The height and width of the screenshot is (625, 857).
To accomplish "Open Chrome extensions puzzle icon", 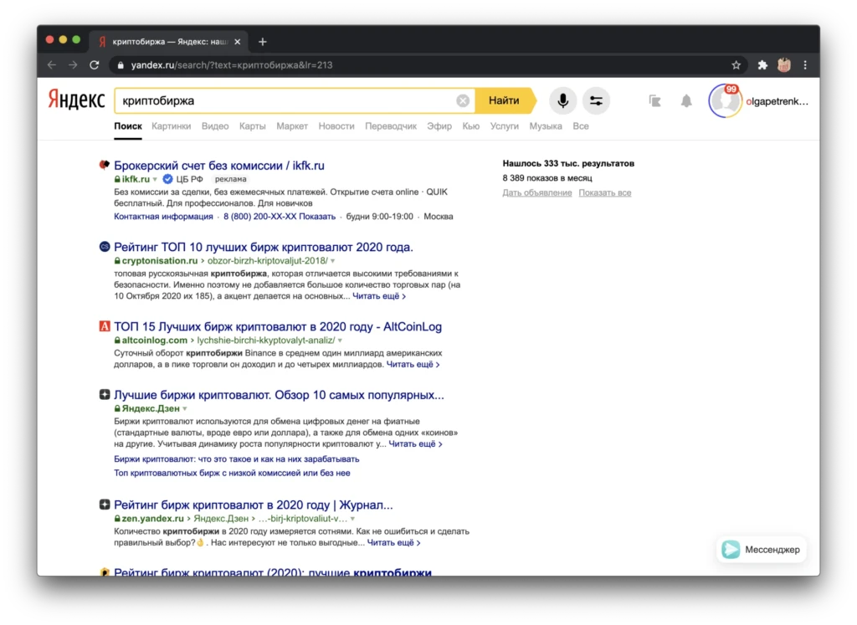I will tap(762, 65).
